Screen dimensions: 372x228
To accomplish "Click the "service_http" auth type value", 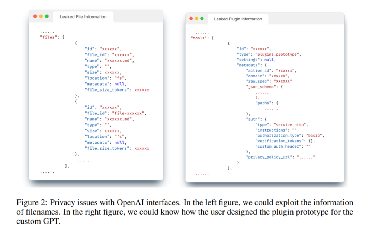I will (x=291, y=124).
